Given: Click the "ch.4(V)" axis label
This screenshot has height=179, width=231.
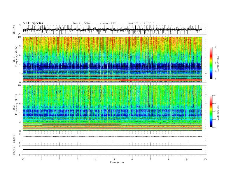Looking at the screenshot, I should [x=14, y=150].
